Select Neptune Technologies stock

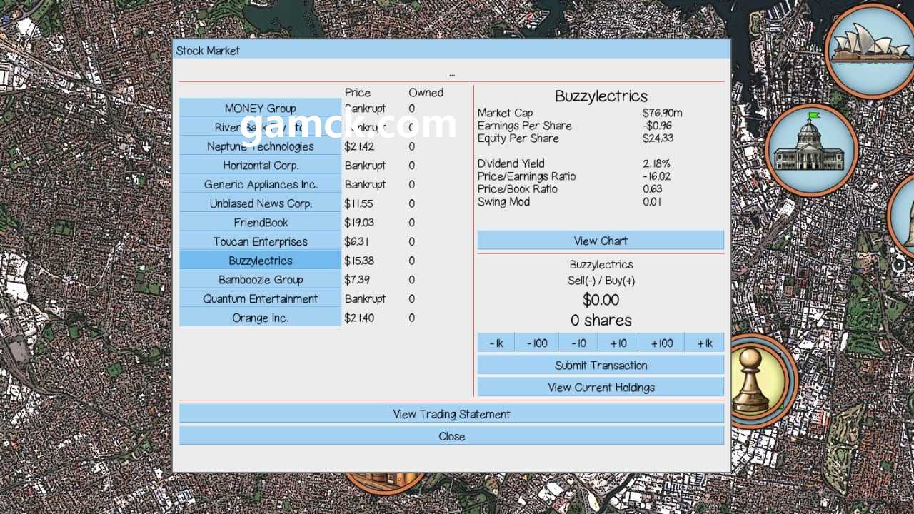click(260, 146)
